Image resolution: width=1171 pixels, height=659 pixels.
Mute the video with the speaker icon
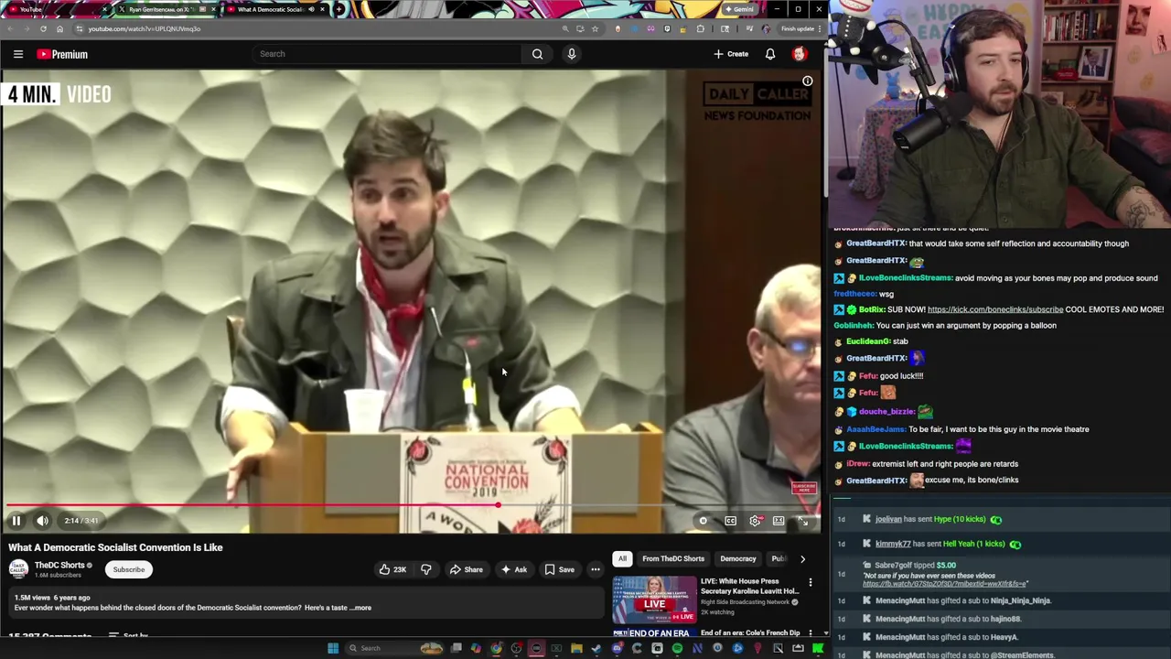coord(42,521)
